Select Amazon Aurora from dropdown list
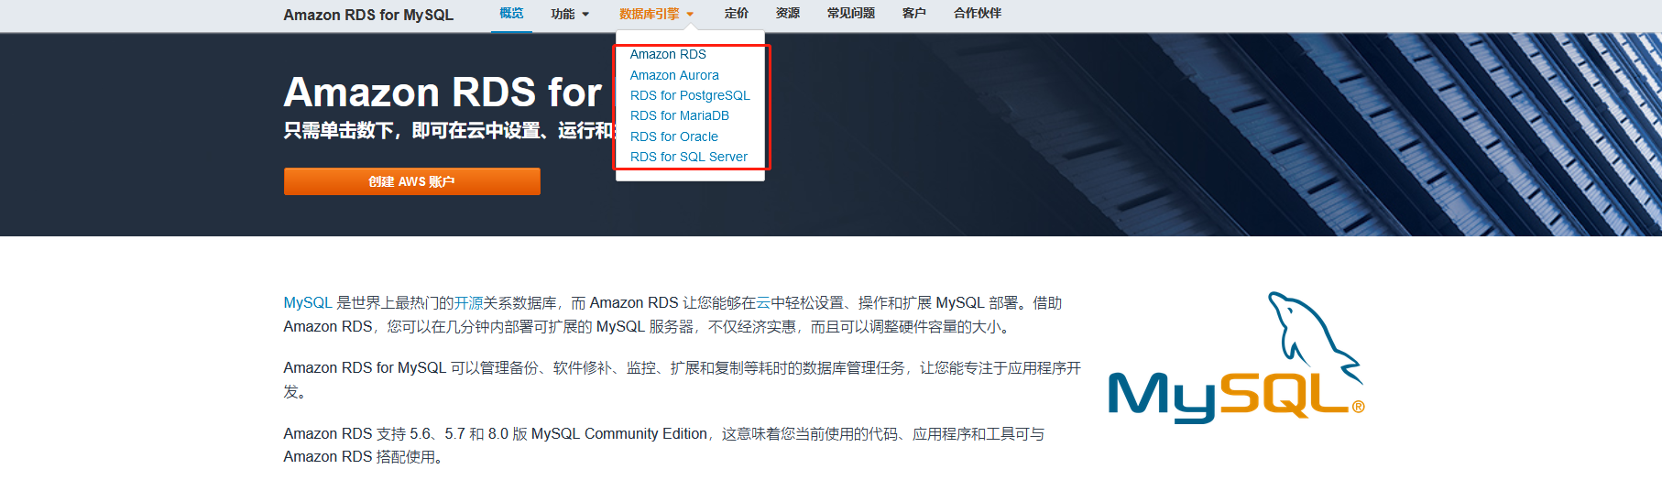Image resolution: width=1662 pixels, height=480 pixels. coord(674,75)
